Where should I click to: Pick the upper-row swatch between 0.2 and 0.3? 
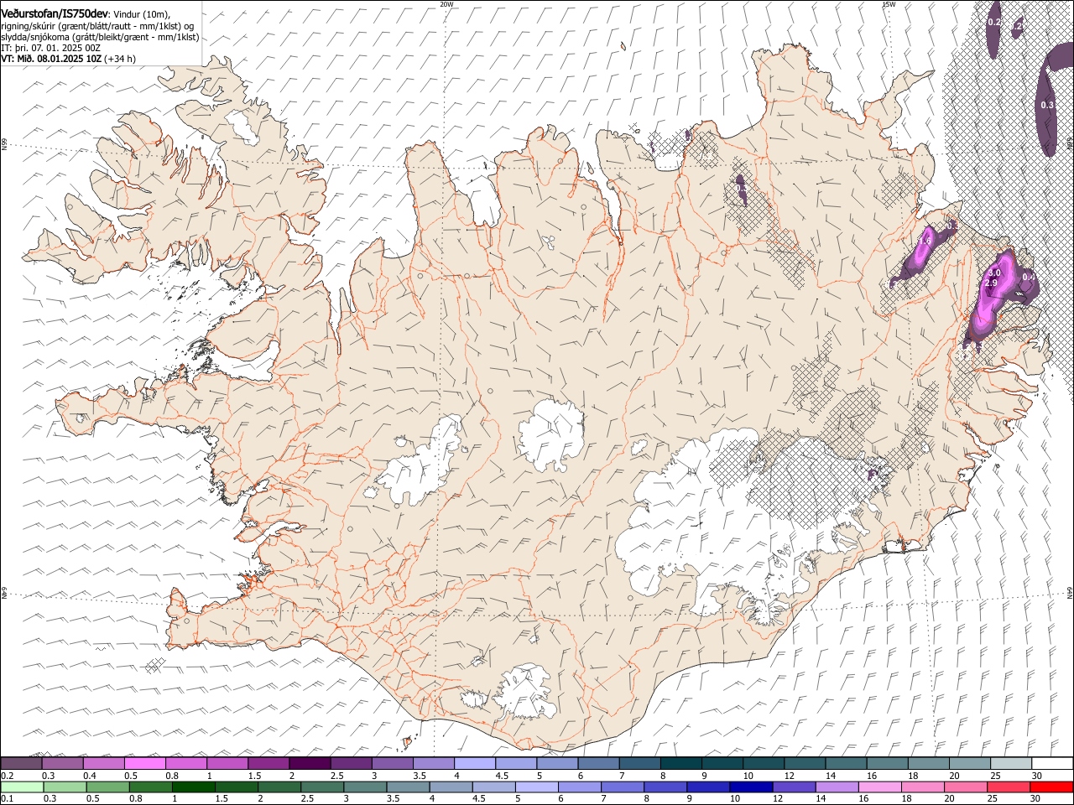tap(21, 763)
